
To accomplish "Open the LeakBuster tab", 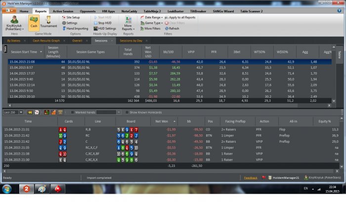I will pyautogui.click(x=175, y=11).
